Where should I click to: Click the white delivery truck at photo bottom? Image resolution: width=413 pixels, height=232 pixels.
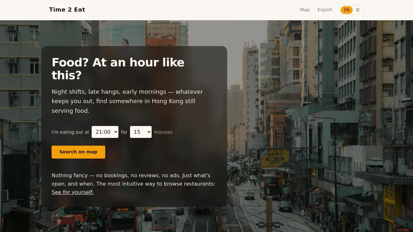pyautogui.click(x=164, y=219)
